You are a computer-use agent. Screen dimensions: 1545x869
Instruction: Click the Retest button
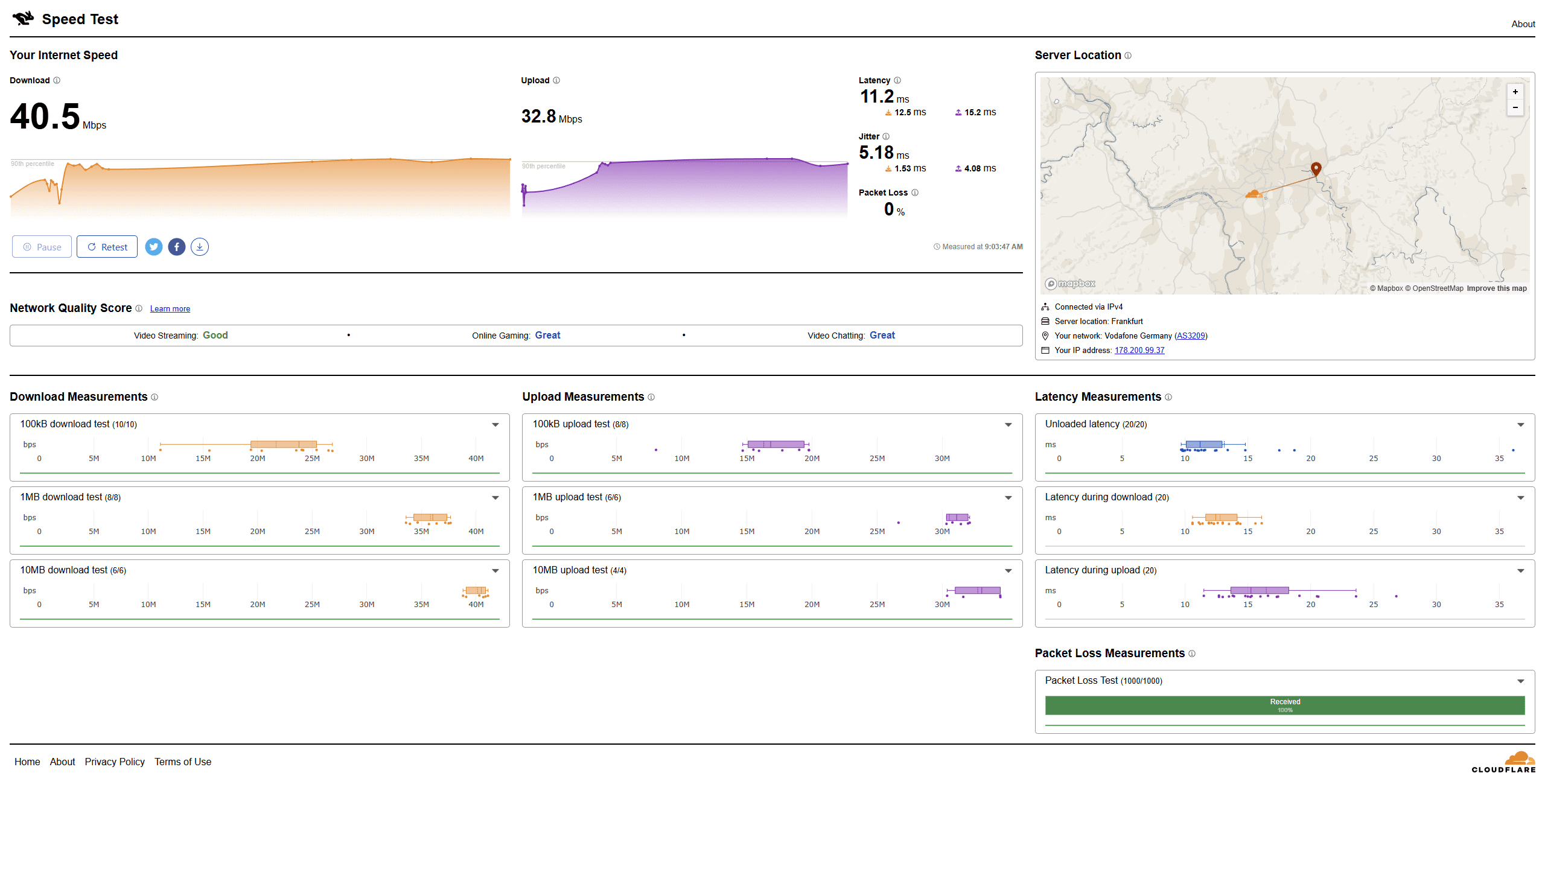click(107, 247)
